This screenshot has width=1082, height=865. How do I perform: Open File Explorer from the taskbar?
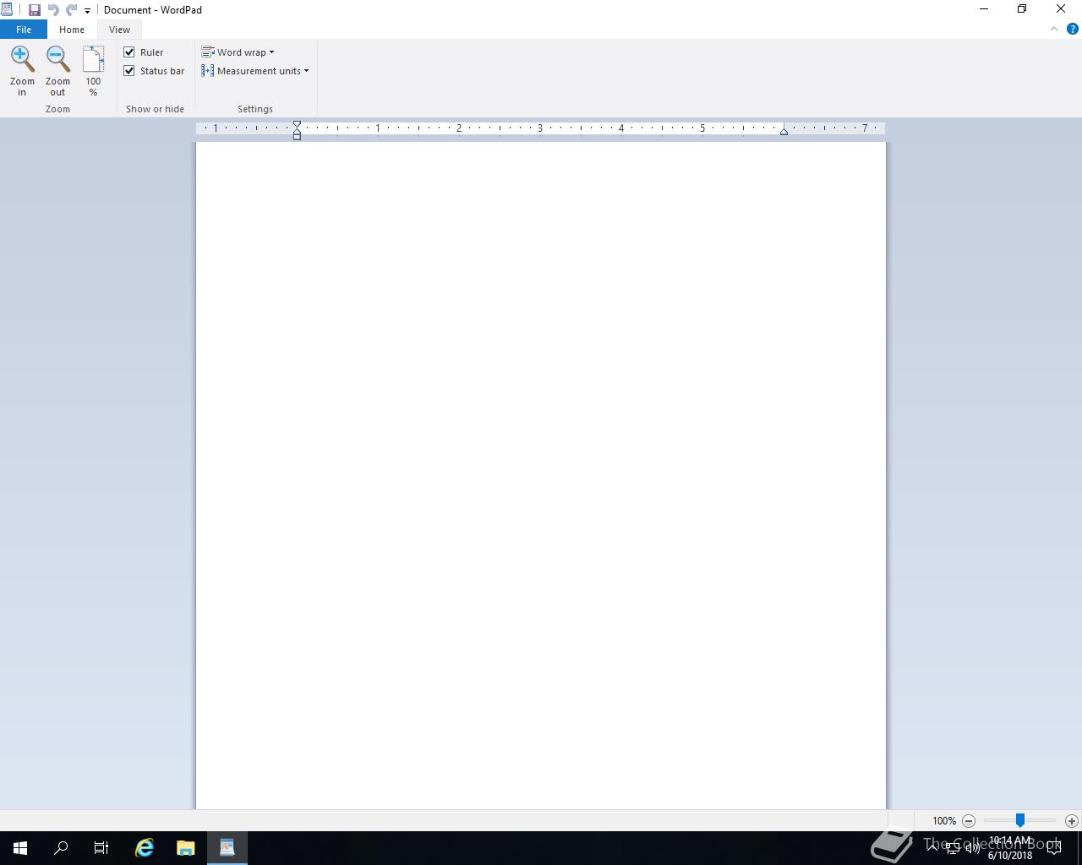[186, 848]
